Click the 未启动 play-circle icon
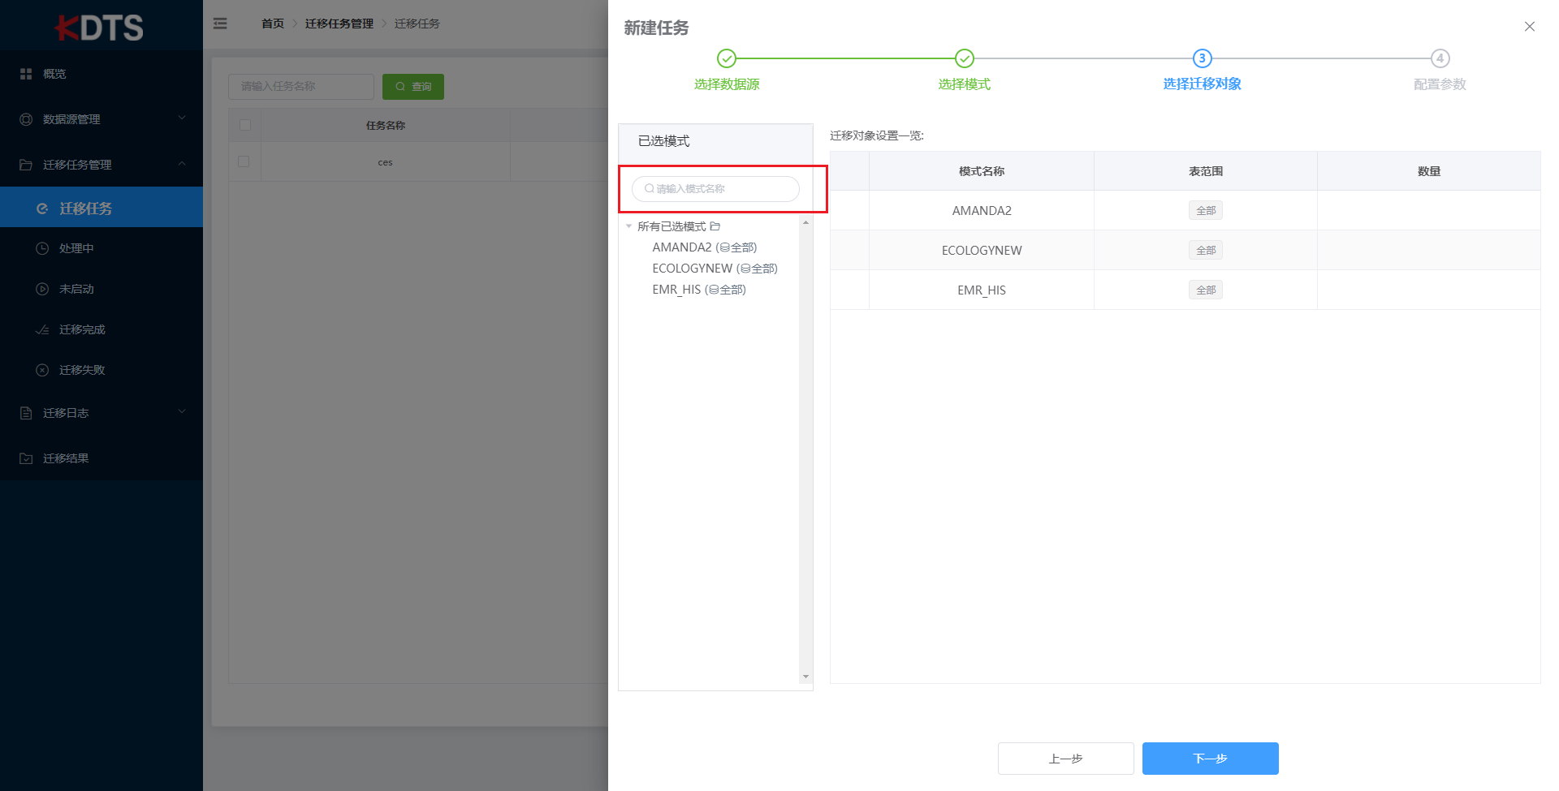 (42, 289)
